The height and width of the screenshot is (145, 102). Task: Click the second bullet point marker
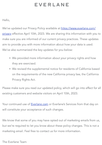click(x=10, y=69)
